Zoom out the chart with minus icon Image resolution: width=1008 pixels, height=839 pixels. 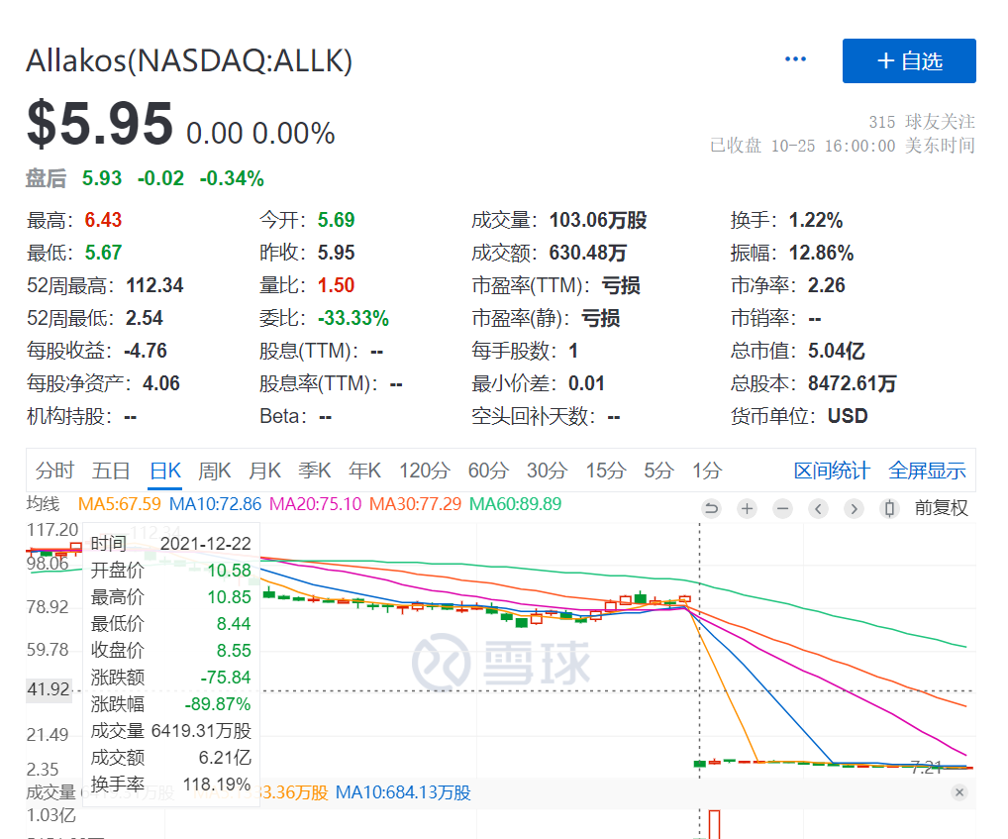coord(782,509)
